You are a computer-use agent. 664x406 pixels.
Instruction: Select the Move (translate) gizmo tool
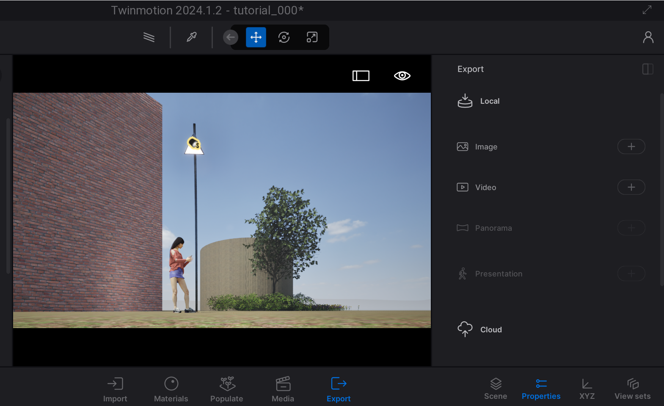(x=256, y=37)
